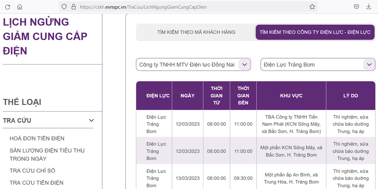This screenshot has width=378, height=189.
Task: Select TÌM KIẾM THEO CÔNG TY ĐIỆN LỰC tab
Action: tap(315, 32)
